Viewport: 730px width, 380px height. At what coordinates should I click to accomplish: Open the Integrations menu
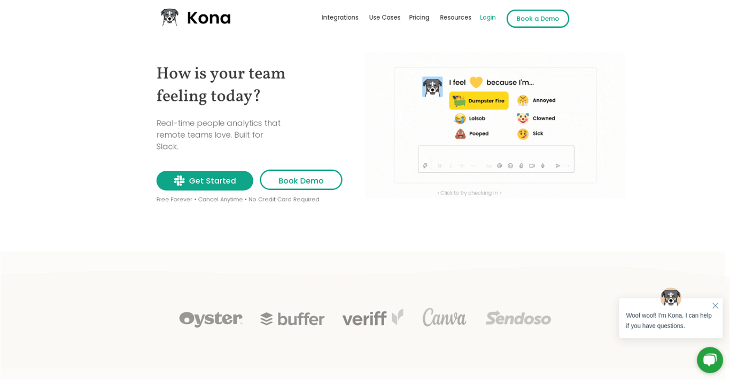point(340,18)
